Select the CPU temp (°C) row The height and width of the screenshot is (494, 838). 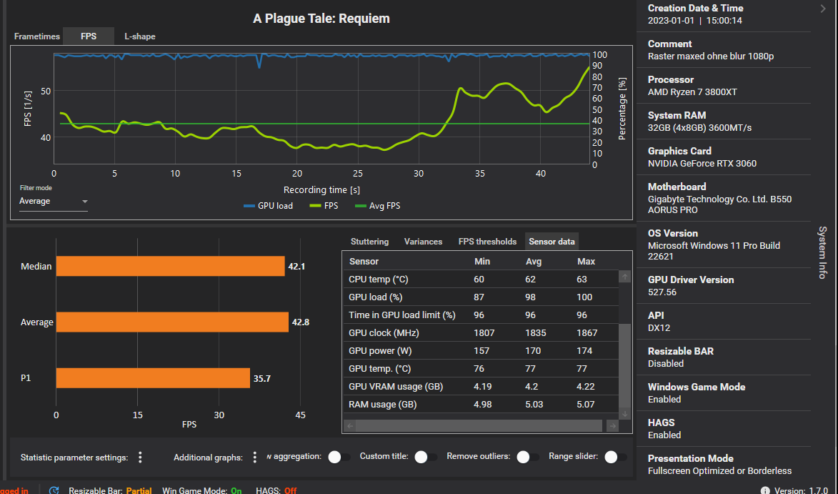(481, 279)
